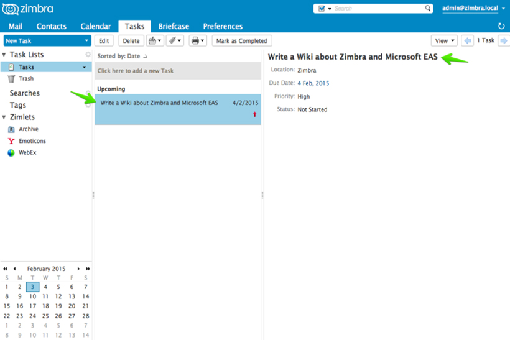This screenshot has height=340, width=510.
Task: Go to next month in mini calendar
Action: coord(78,269)
